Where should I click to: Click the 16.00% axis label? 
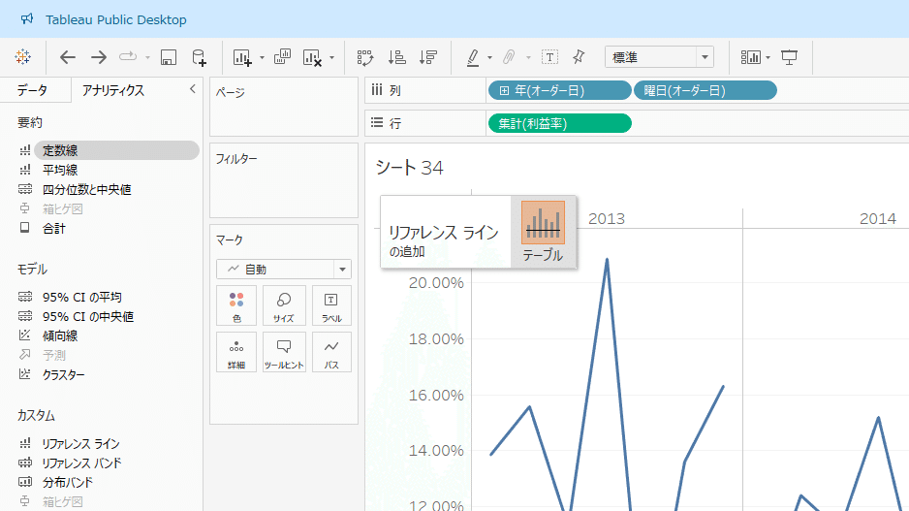(436, 396)
